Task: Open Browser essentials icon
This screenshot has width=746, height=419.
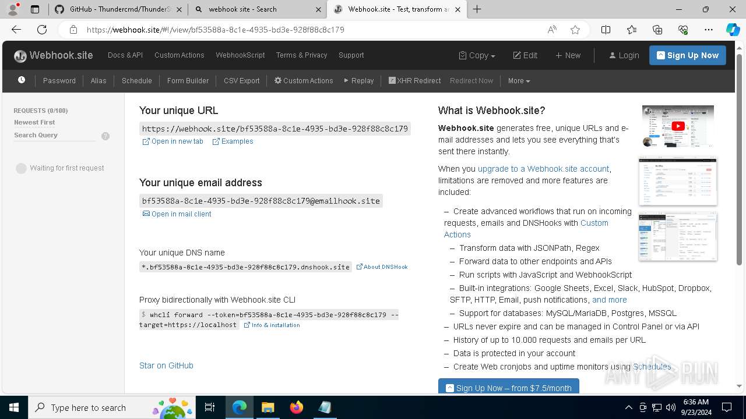Action: (x=683, y=30)
